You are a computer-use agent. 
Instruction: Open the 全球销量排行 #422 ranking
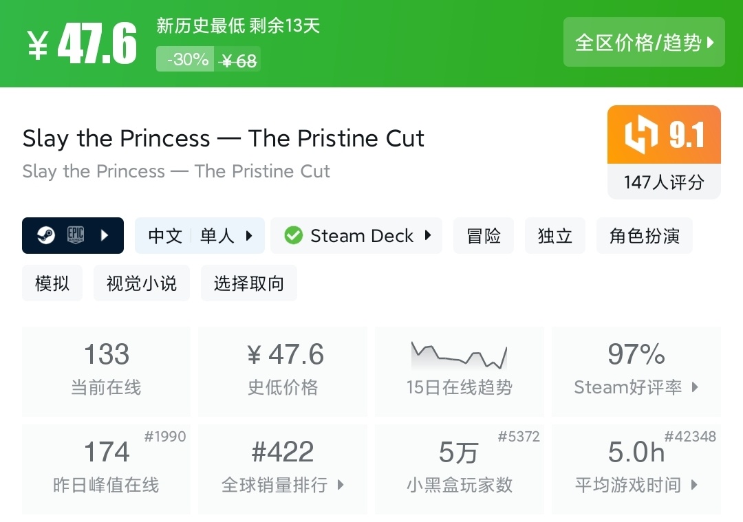[x=283, y=469]
